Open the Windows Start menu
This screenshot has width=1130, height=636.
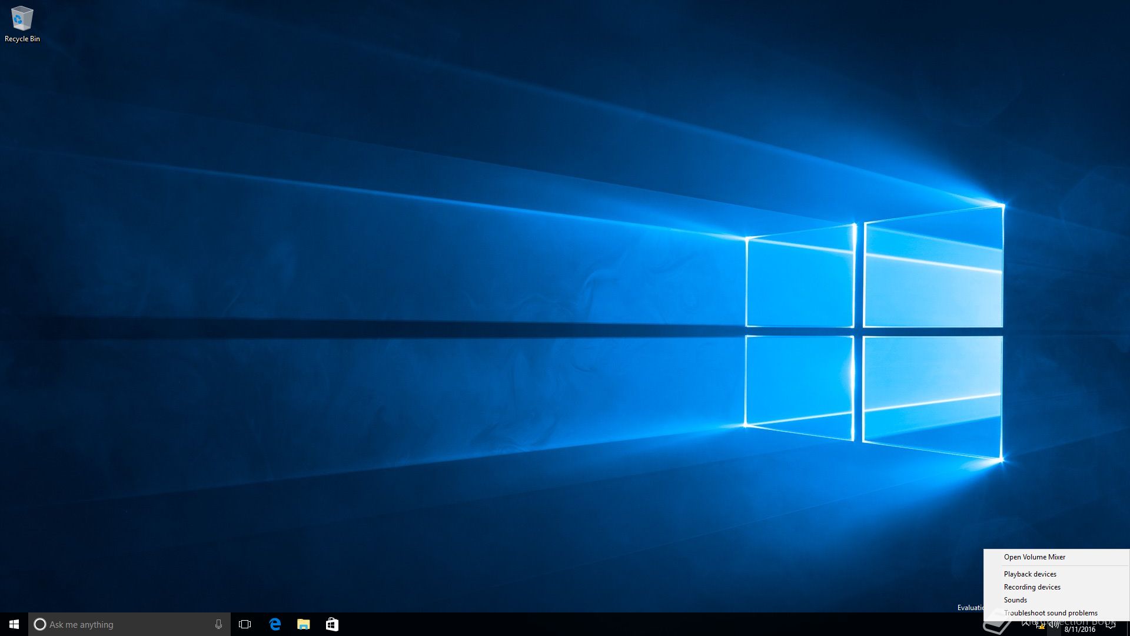pyautogui.click(x=14, y=624)
